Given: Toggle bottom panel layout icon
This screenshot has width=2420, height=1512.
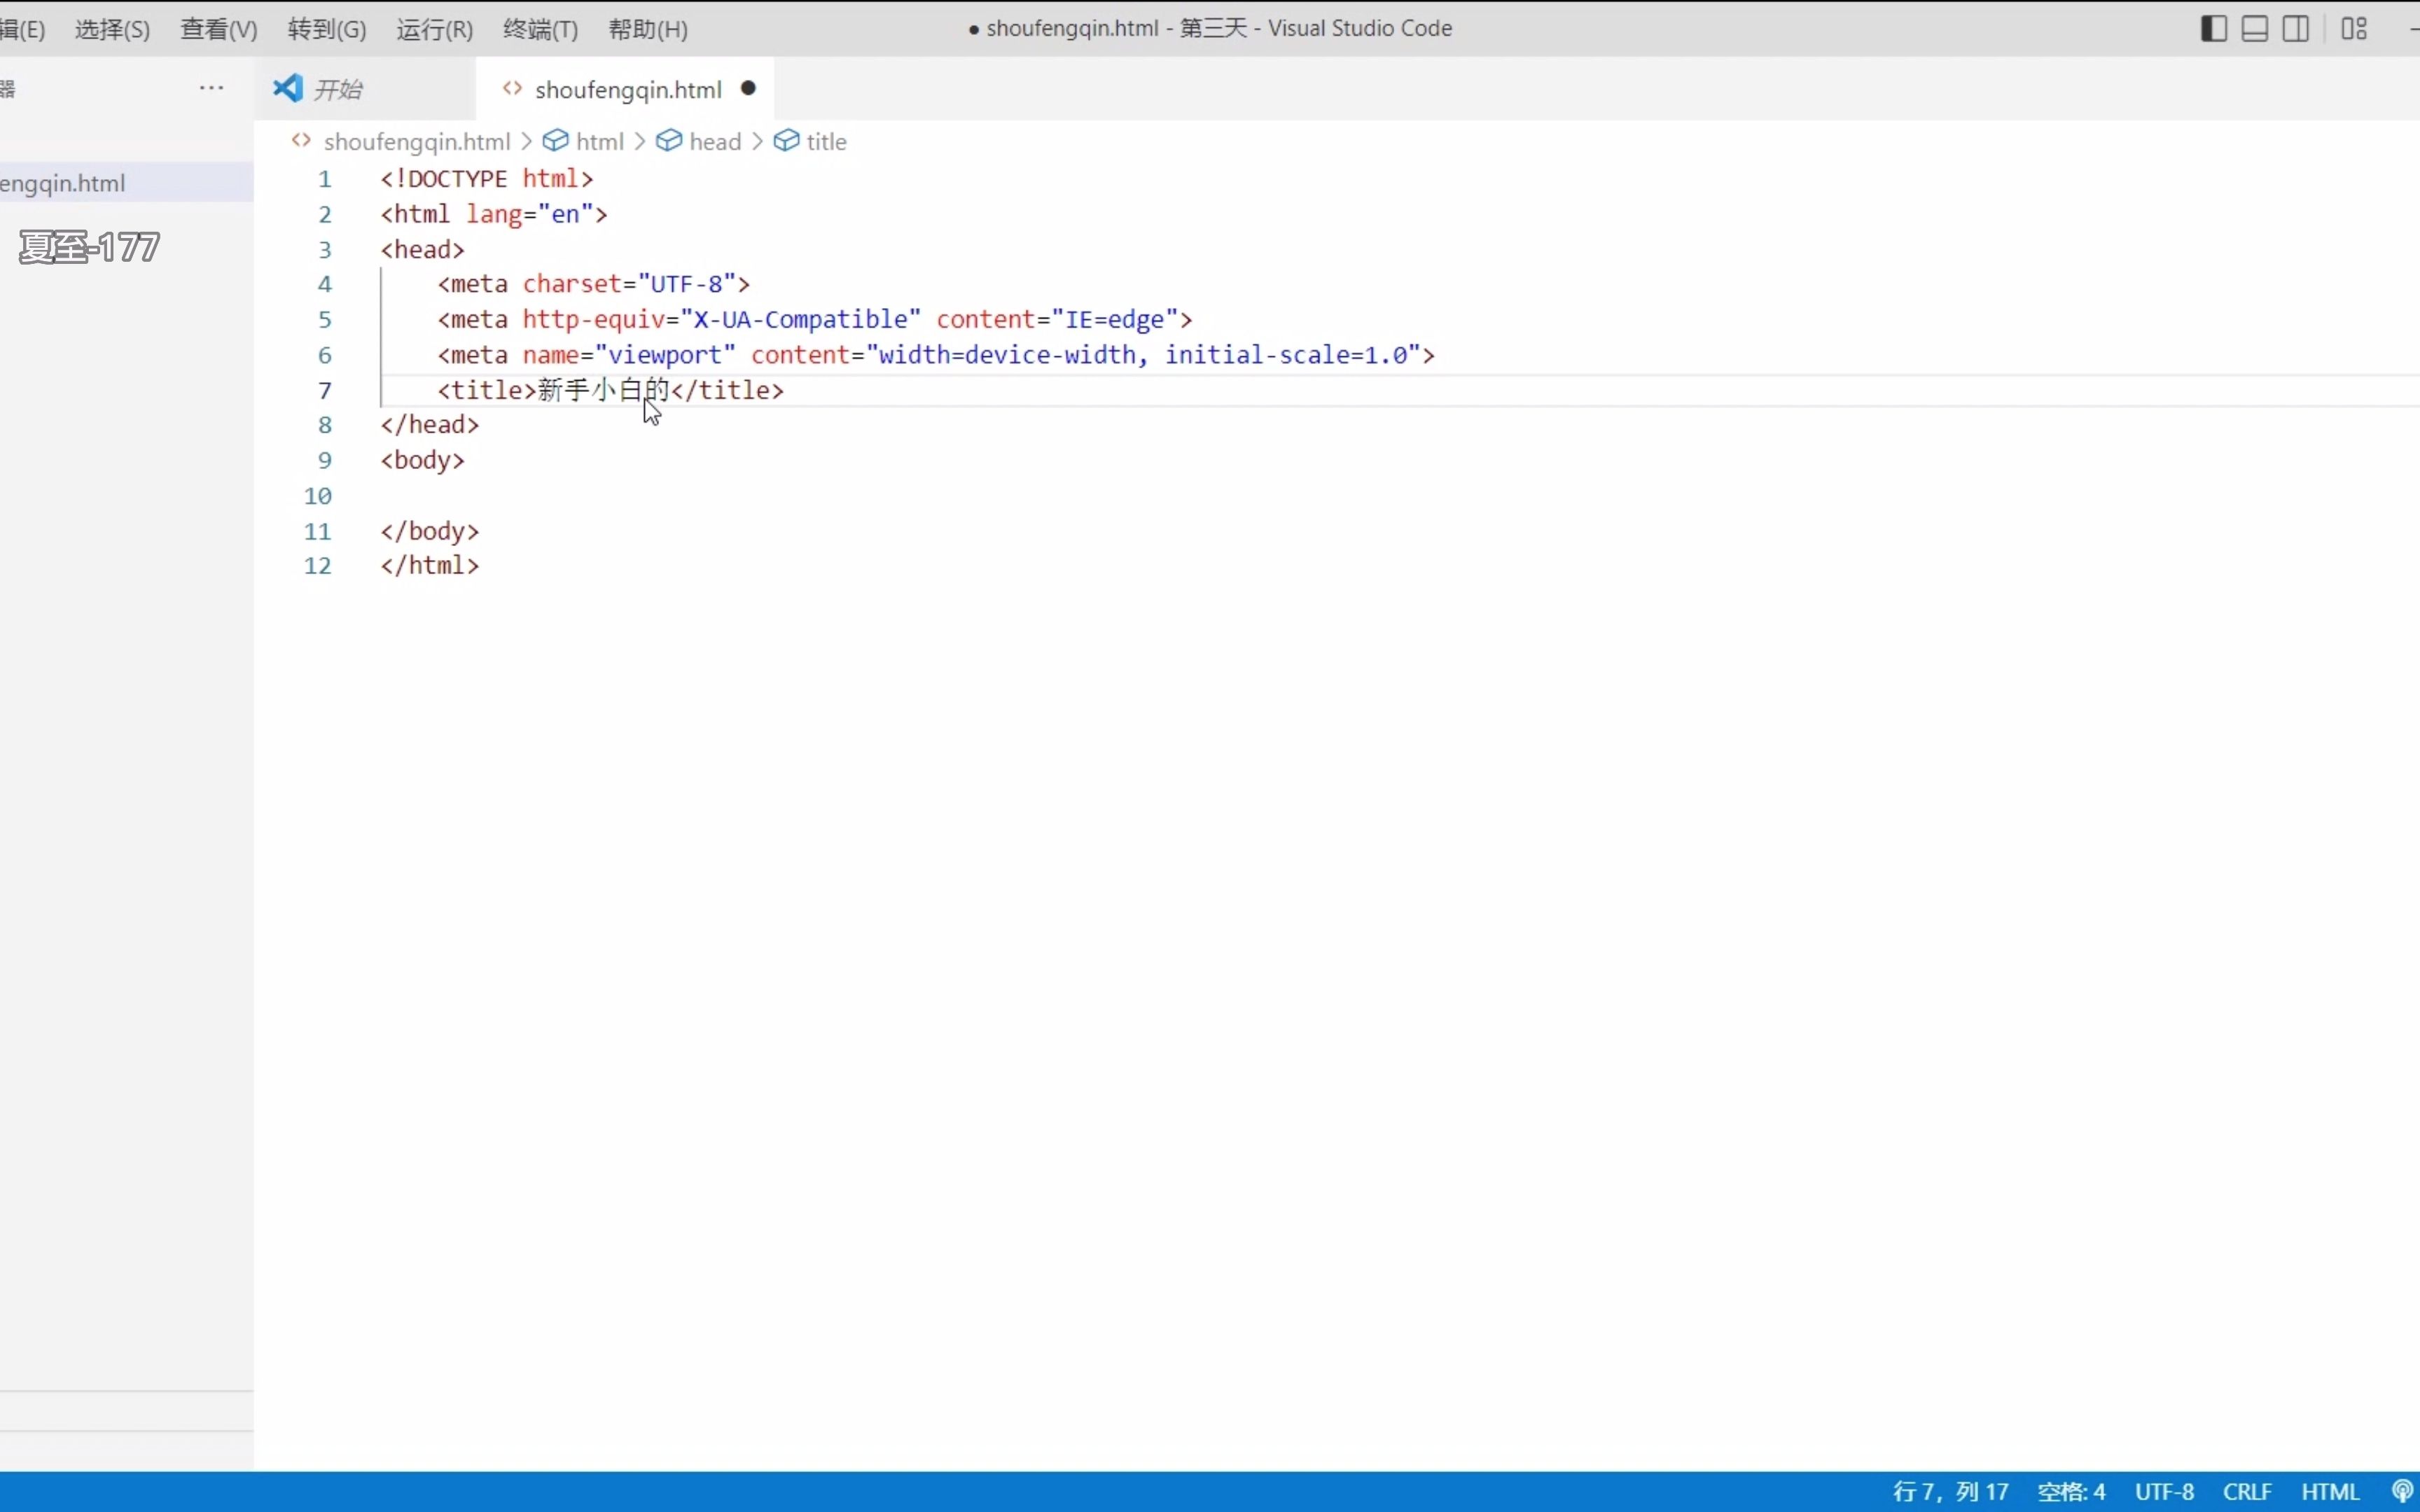Looking at the screenshot, I should point(2255,29).
